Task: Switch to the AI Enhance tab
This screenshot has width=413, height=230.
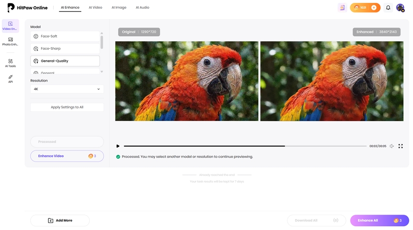Action: [x=70, y=8]
